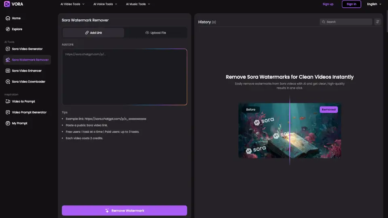The width and height of the screenshot is (388, 218).
Task: Click the Sora Video Downloader icon
Action: 8,82
